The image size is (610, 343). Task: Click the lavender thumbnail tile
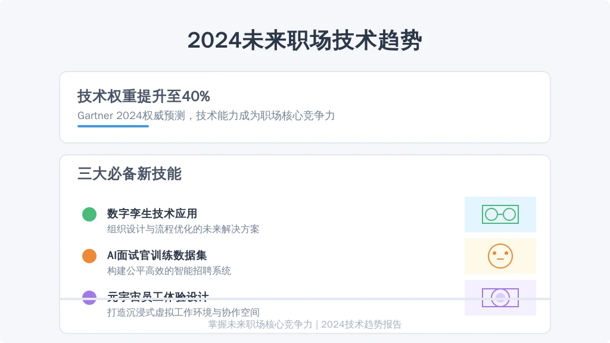click(x=500, y=298)
